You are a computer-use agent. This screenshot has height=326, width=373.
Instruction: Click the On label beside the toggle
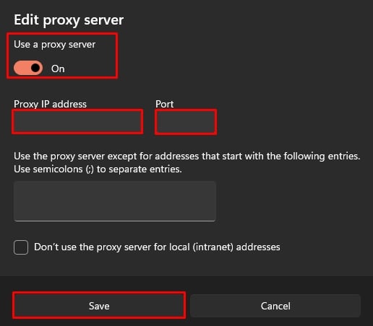click(x=58, y=69)
